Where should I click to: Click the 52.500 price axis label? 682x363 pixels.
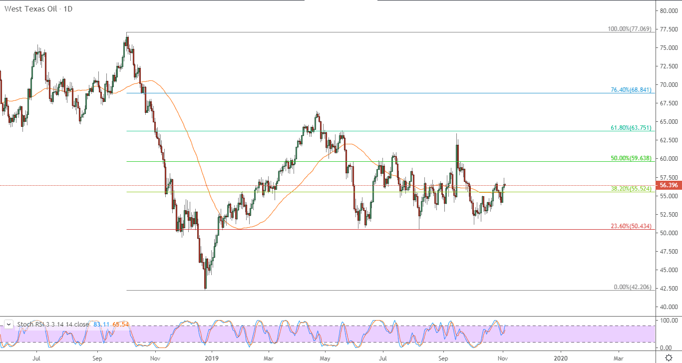pos(669,214)
